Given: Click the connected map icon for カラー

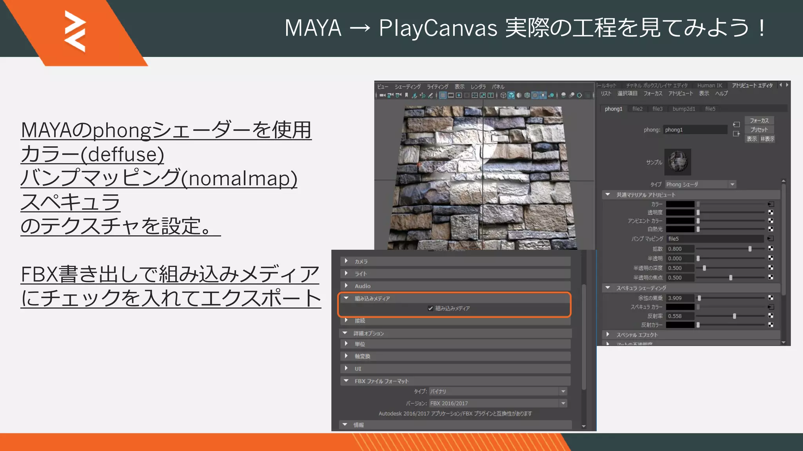Looking at the screenshot, I should [x=770, y=204].
